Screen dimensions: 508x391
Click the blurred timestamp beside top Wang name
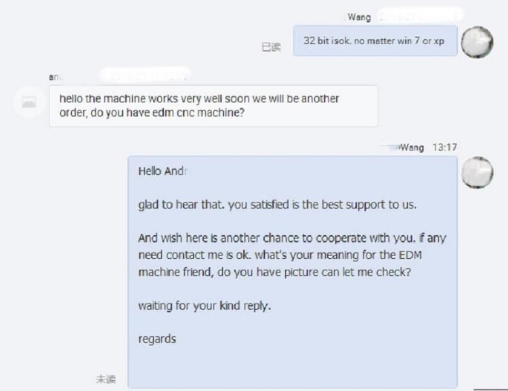421,15
